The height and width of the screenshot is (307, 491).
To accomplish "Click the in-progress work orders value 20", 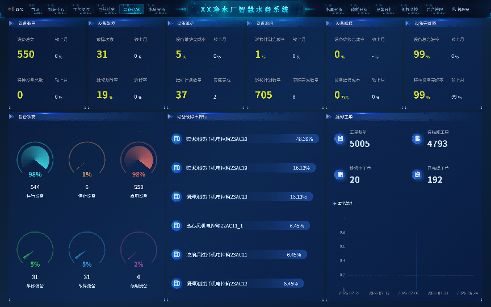I will tap(354, 180).
